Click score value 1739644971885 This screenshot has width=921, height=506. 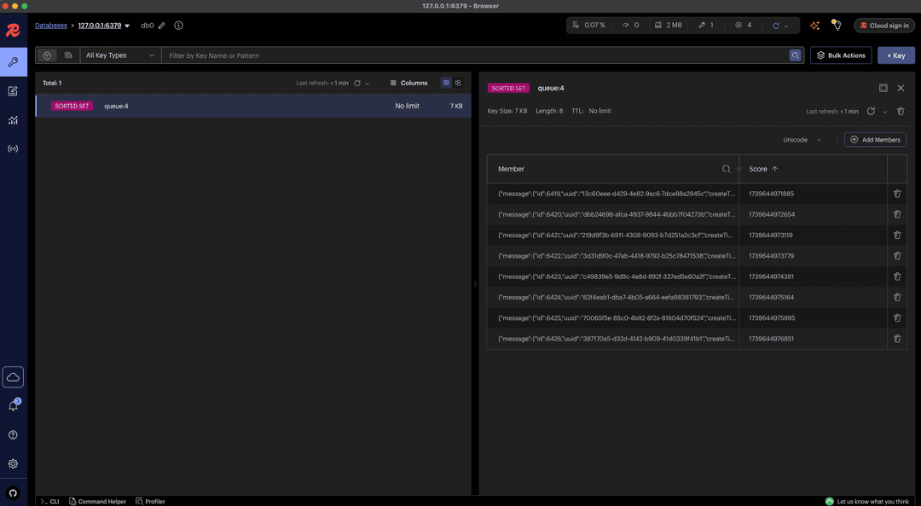point(771,194)
